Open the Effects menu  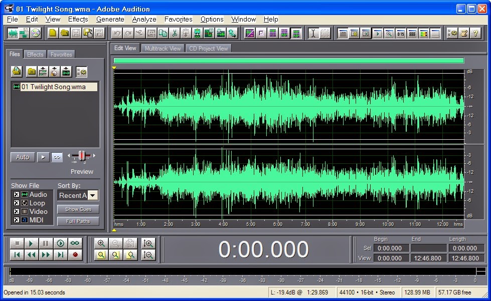pyautogui.click(x=78, y=20)
